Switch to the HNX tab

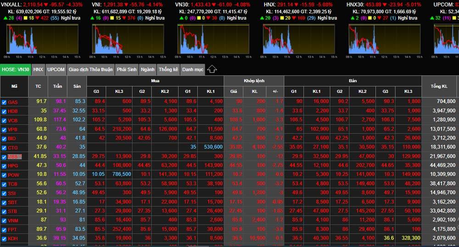pos(38,70)
